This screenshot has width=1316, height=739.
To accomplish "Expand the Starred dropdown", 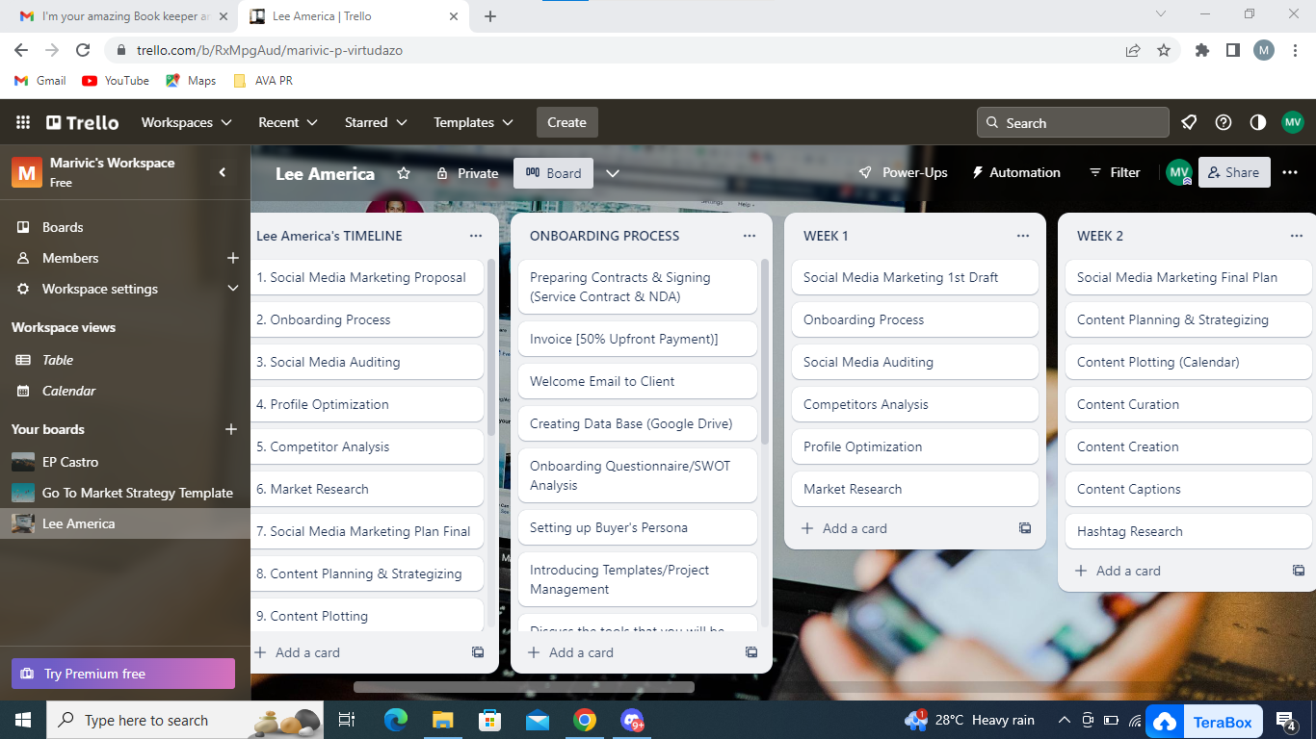I will click(x=376, y=122).
